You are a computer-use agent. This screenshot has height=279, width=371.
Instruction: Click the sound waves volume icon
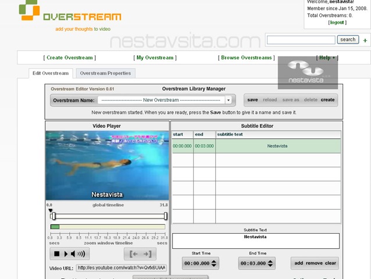click(81, 254)
